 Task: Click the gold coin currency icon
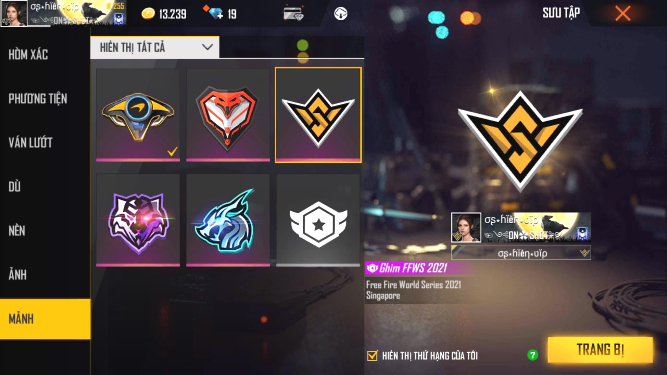coord(148,14)
